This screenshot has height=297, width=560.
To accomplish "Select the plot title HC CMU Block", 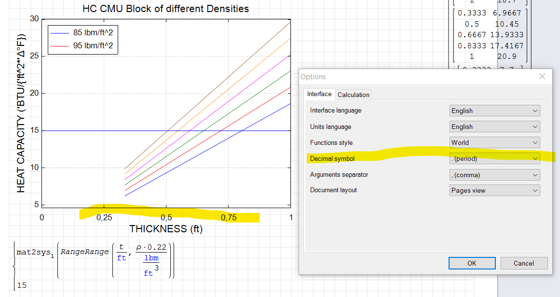I will (165, 9).
